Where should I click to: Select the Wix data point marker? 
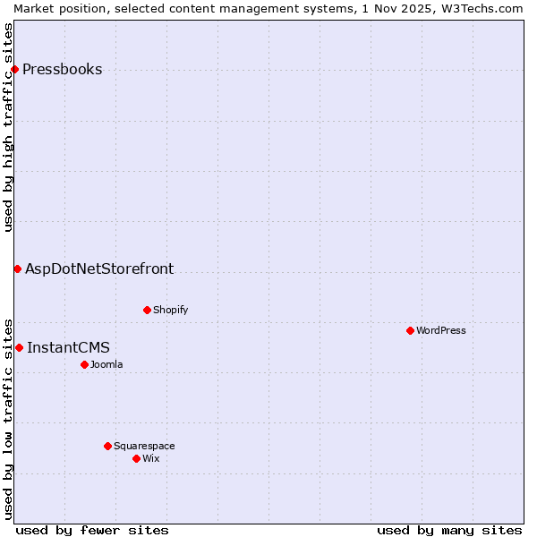[136, 458]
